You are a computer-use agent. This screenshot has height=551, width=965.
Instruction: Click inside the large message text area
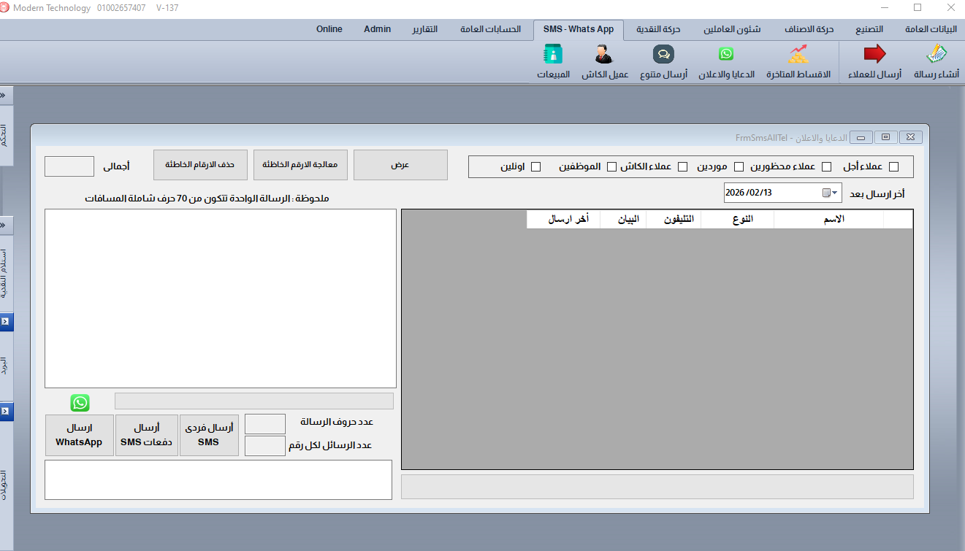(220, 298)
